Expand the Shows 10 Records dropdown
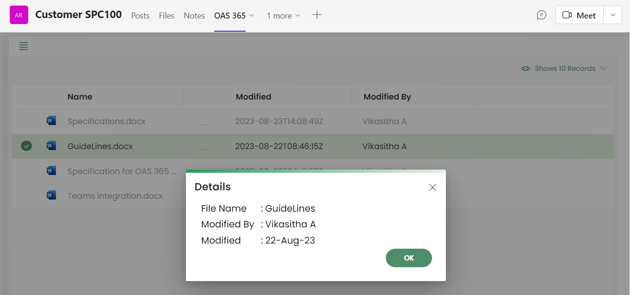This screenshot has height=295, width=630. click(x=604, y=69)
